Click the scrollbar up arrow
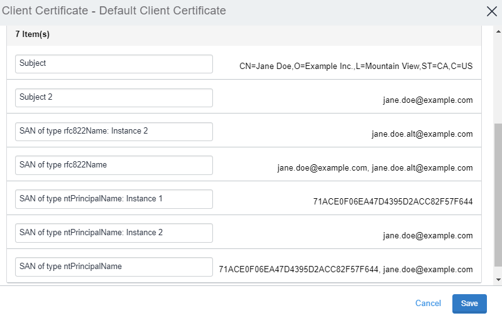Screen dimensions: 502x318 498,31
